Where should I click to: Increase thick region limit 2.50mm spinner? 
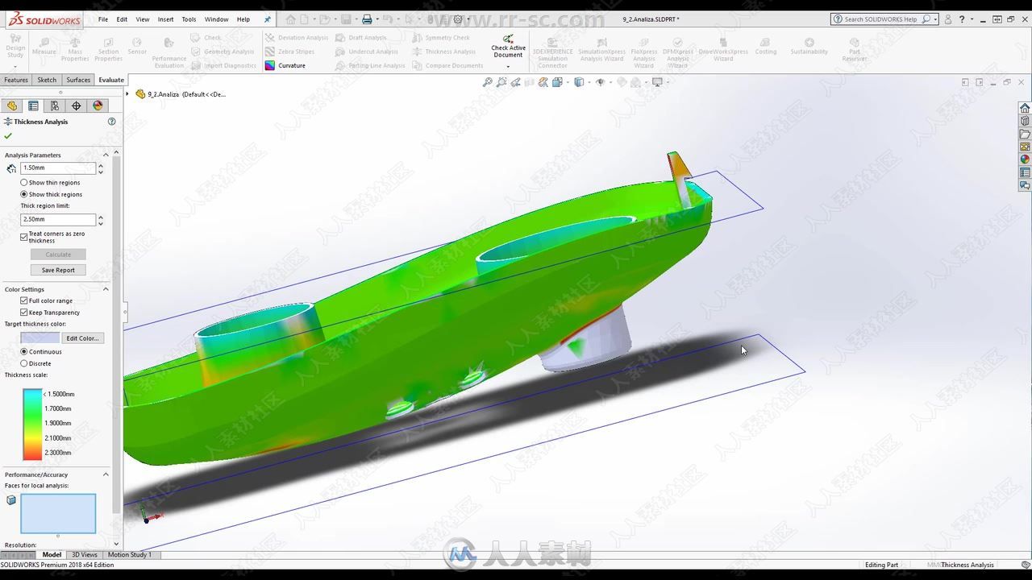pos(101,217)
